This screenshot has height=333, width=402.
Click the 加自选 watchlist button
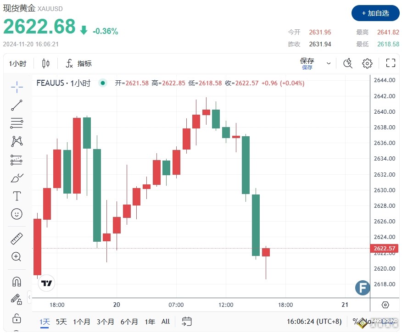pos(375,14)
